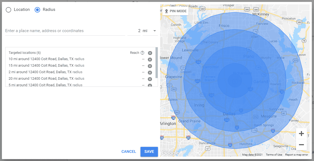Viewport: 314px width, 161px height.
Task: Click the Frisco label on the map
Action: (224, 26)
